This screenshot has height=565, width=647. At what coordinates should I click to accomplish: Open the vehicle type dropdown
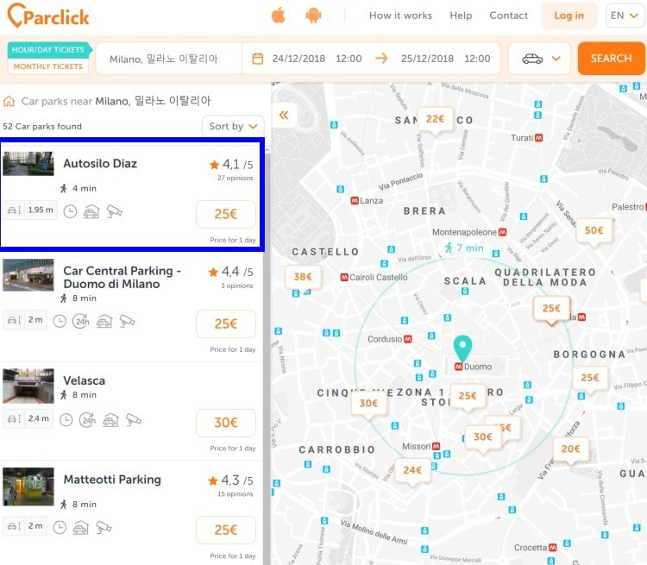click(x=540, y=59)
